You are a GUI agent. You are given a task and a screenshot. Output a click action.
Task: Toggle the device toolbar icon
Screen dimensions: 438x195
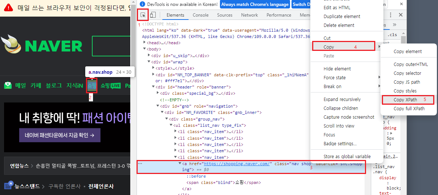(x=152, y=15)
